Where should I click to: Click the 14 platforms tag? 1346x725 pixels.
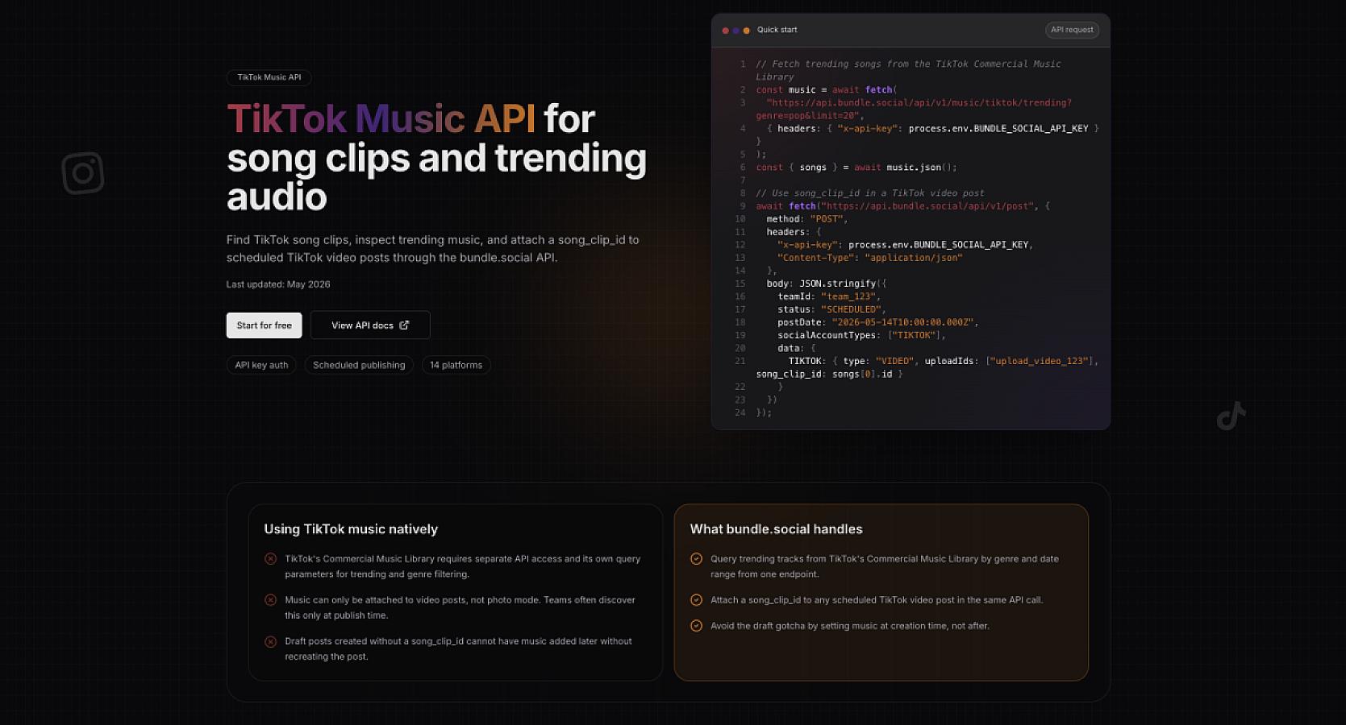pyautogui.click(x=456, y=365)
